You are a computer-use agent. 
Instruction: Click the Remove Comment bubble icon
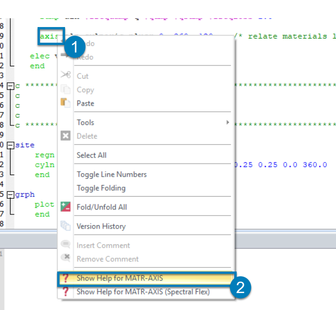click(x=65, y=258)
